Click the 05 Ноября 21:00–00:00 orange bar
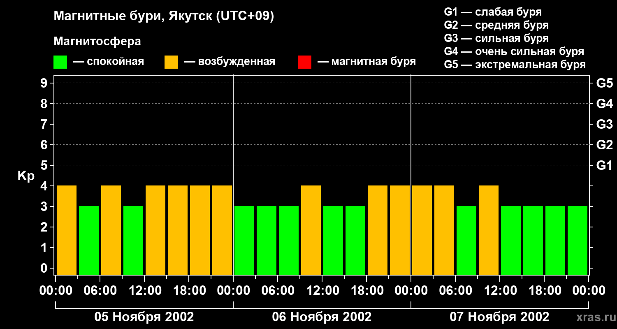The height and width of the screenshot is (329, 617). (x=222, y=230)
